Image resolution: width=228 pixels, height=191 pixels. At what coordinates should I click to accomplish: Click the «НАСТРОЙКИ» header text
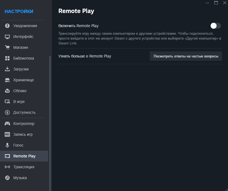19,11
